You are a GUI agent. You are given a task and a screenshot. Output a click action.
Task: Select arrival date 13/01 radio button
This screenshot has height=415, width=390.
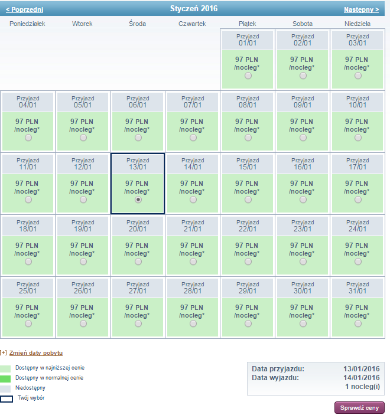click(x=138, y=200)
